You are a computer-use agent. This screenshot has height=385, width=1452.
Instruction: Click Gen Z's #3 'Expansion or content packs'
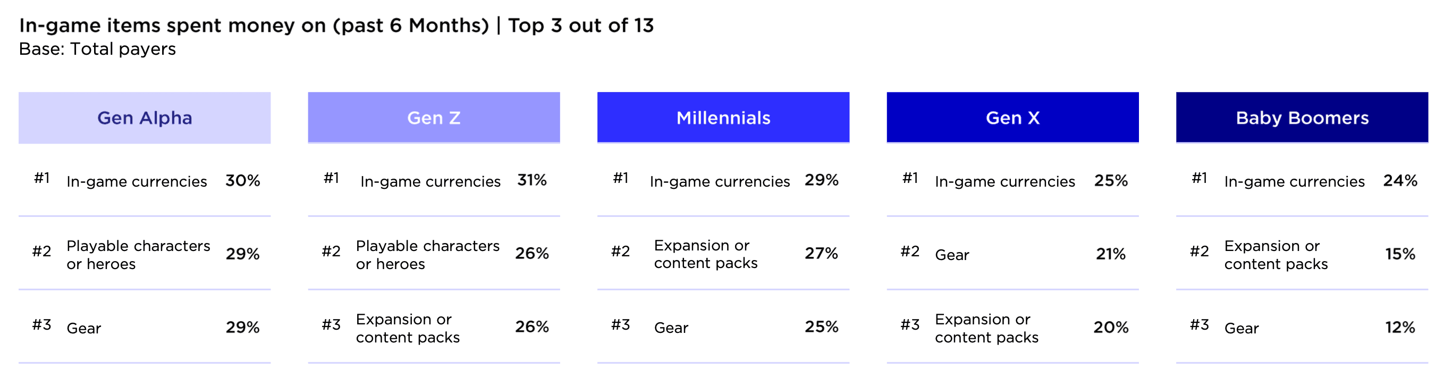point(408,328)
